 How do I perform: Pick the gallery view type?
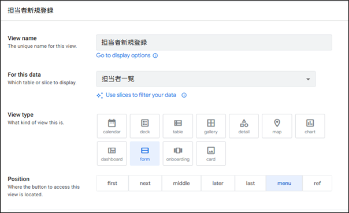pyautogui.click(x=211, y=126)
